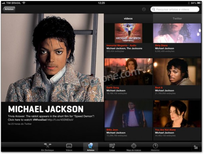Play the Beat It video thumbnail
Image resolution: width=204 pixels, height=154 pixels.
(177, 72)
